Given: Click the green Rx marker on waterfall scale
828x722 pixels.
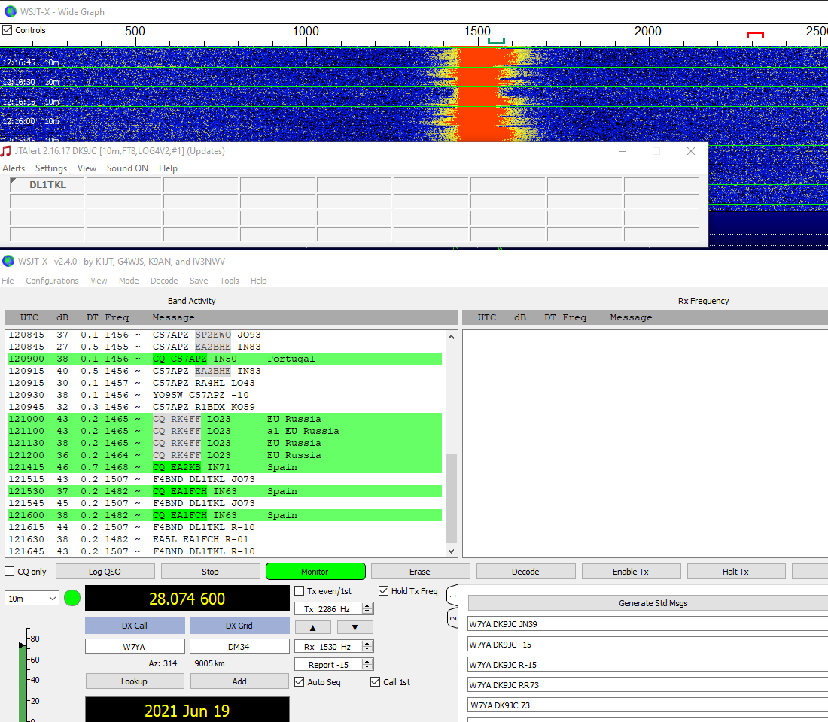Looking at the screenshot, I should coord(496,41).
